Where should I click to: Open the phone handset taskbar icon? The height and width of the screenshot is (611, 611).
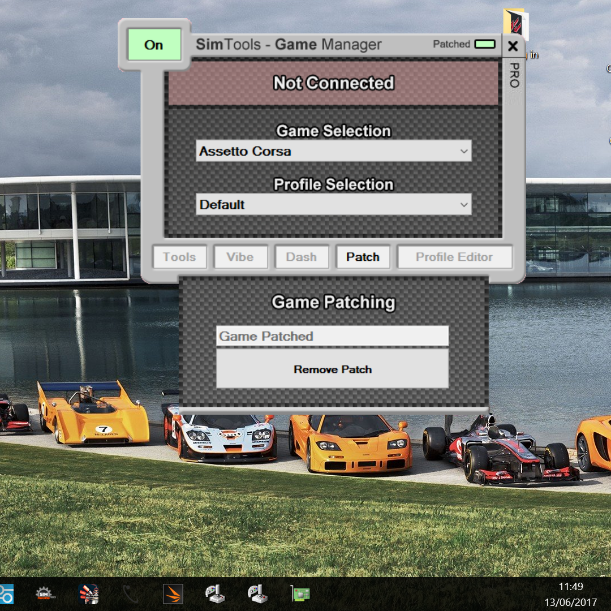130,594
